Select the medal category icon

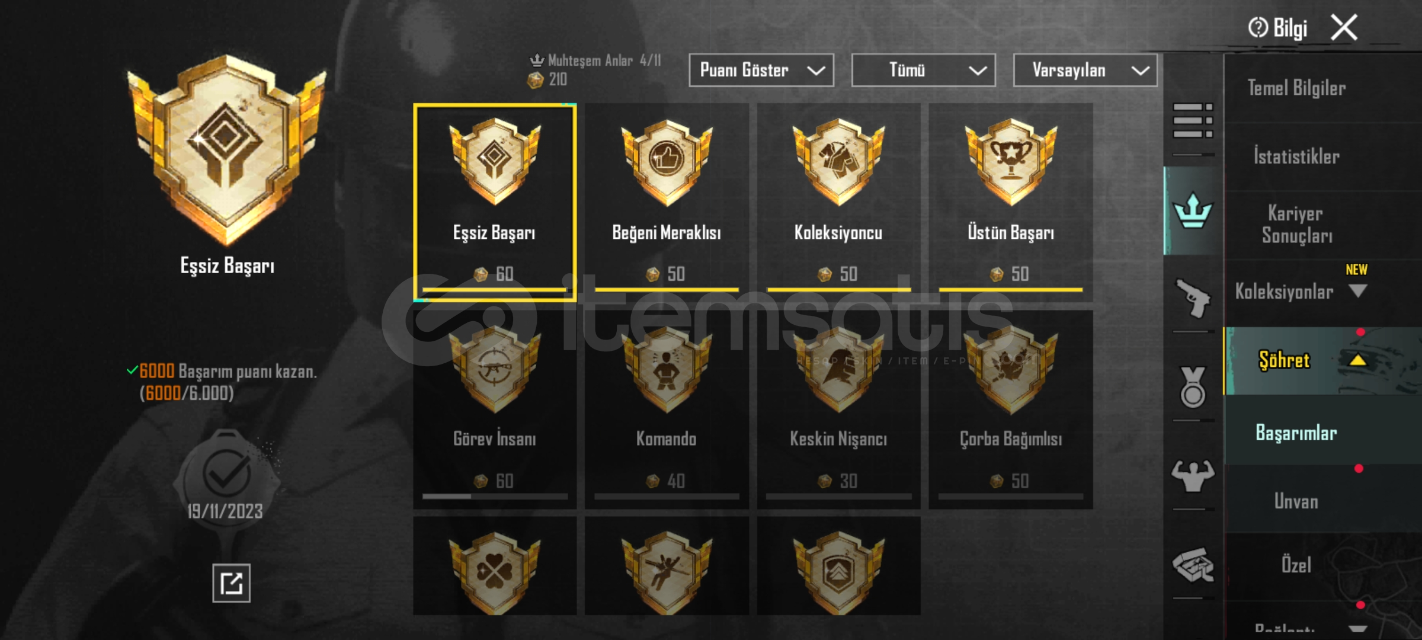(x=1193, y=387)
